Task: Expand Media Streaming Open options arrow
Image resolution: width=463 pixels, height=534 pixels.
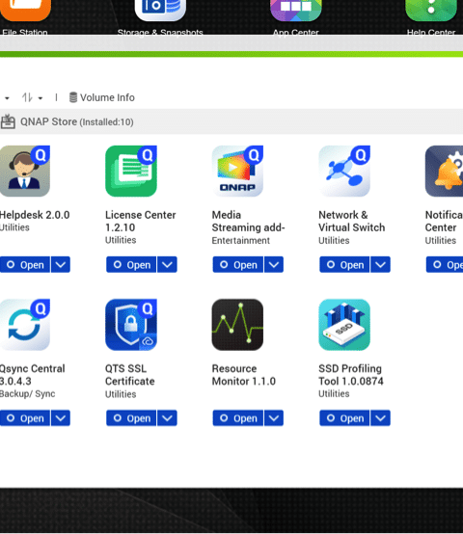Action: tap(274, 265)
